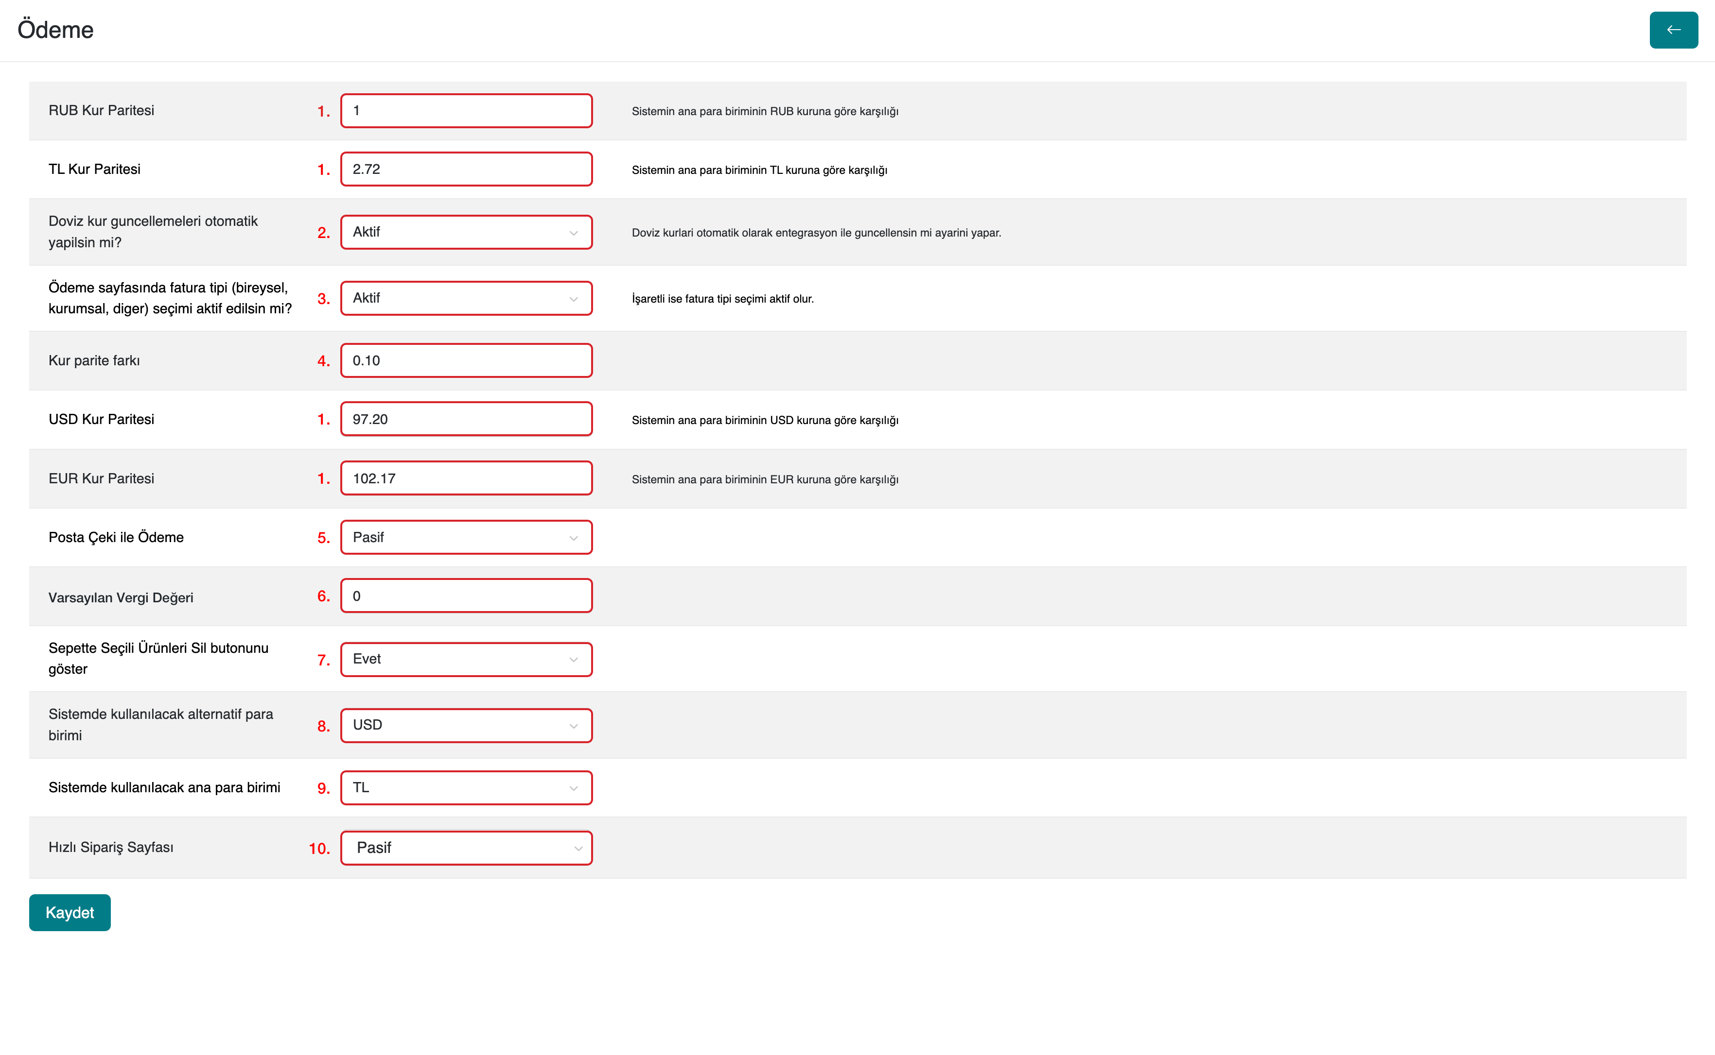The image size is (1715, 1055).
Task: Select the USD Kur Paritesi input
Action: (x=466, y=419)
